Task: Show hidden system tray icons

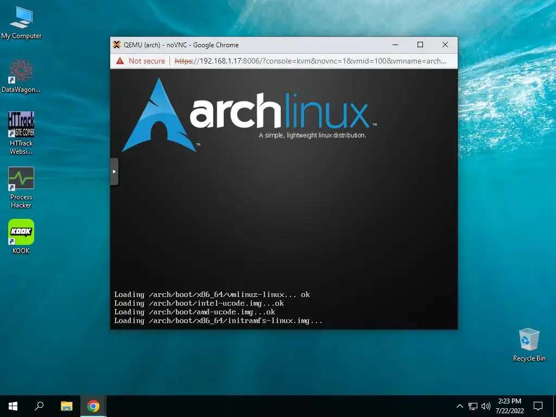Action: click(x=459, y=406)
